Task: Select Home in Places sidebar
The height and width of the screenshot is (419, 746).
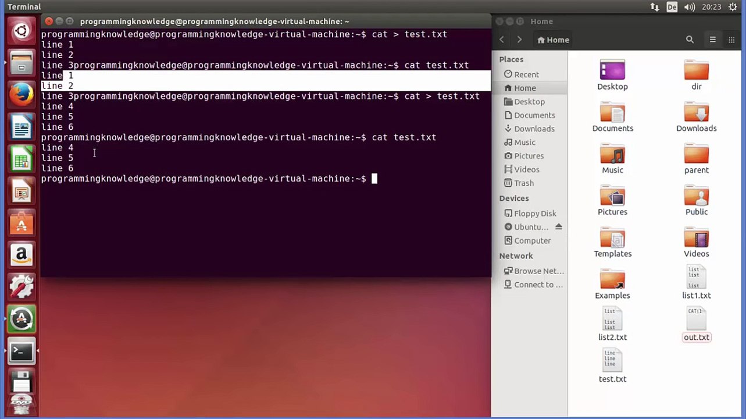Action: pyautogui.click(x=524, y=88)
